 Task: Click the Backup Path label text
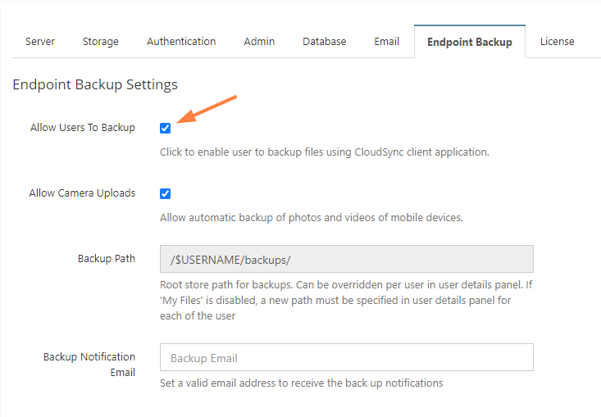[107, 258]
